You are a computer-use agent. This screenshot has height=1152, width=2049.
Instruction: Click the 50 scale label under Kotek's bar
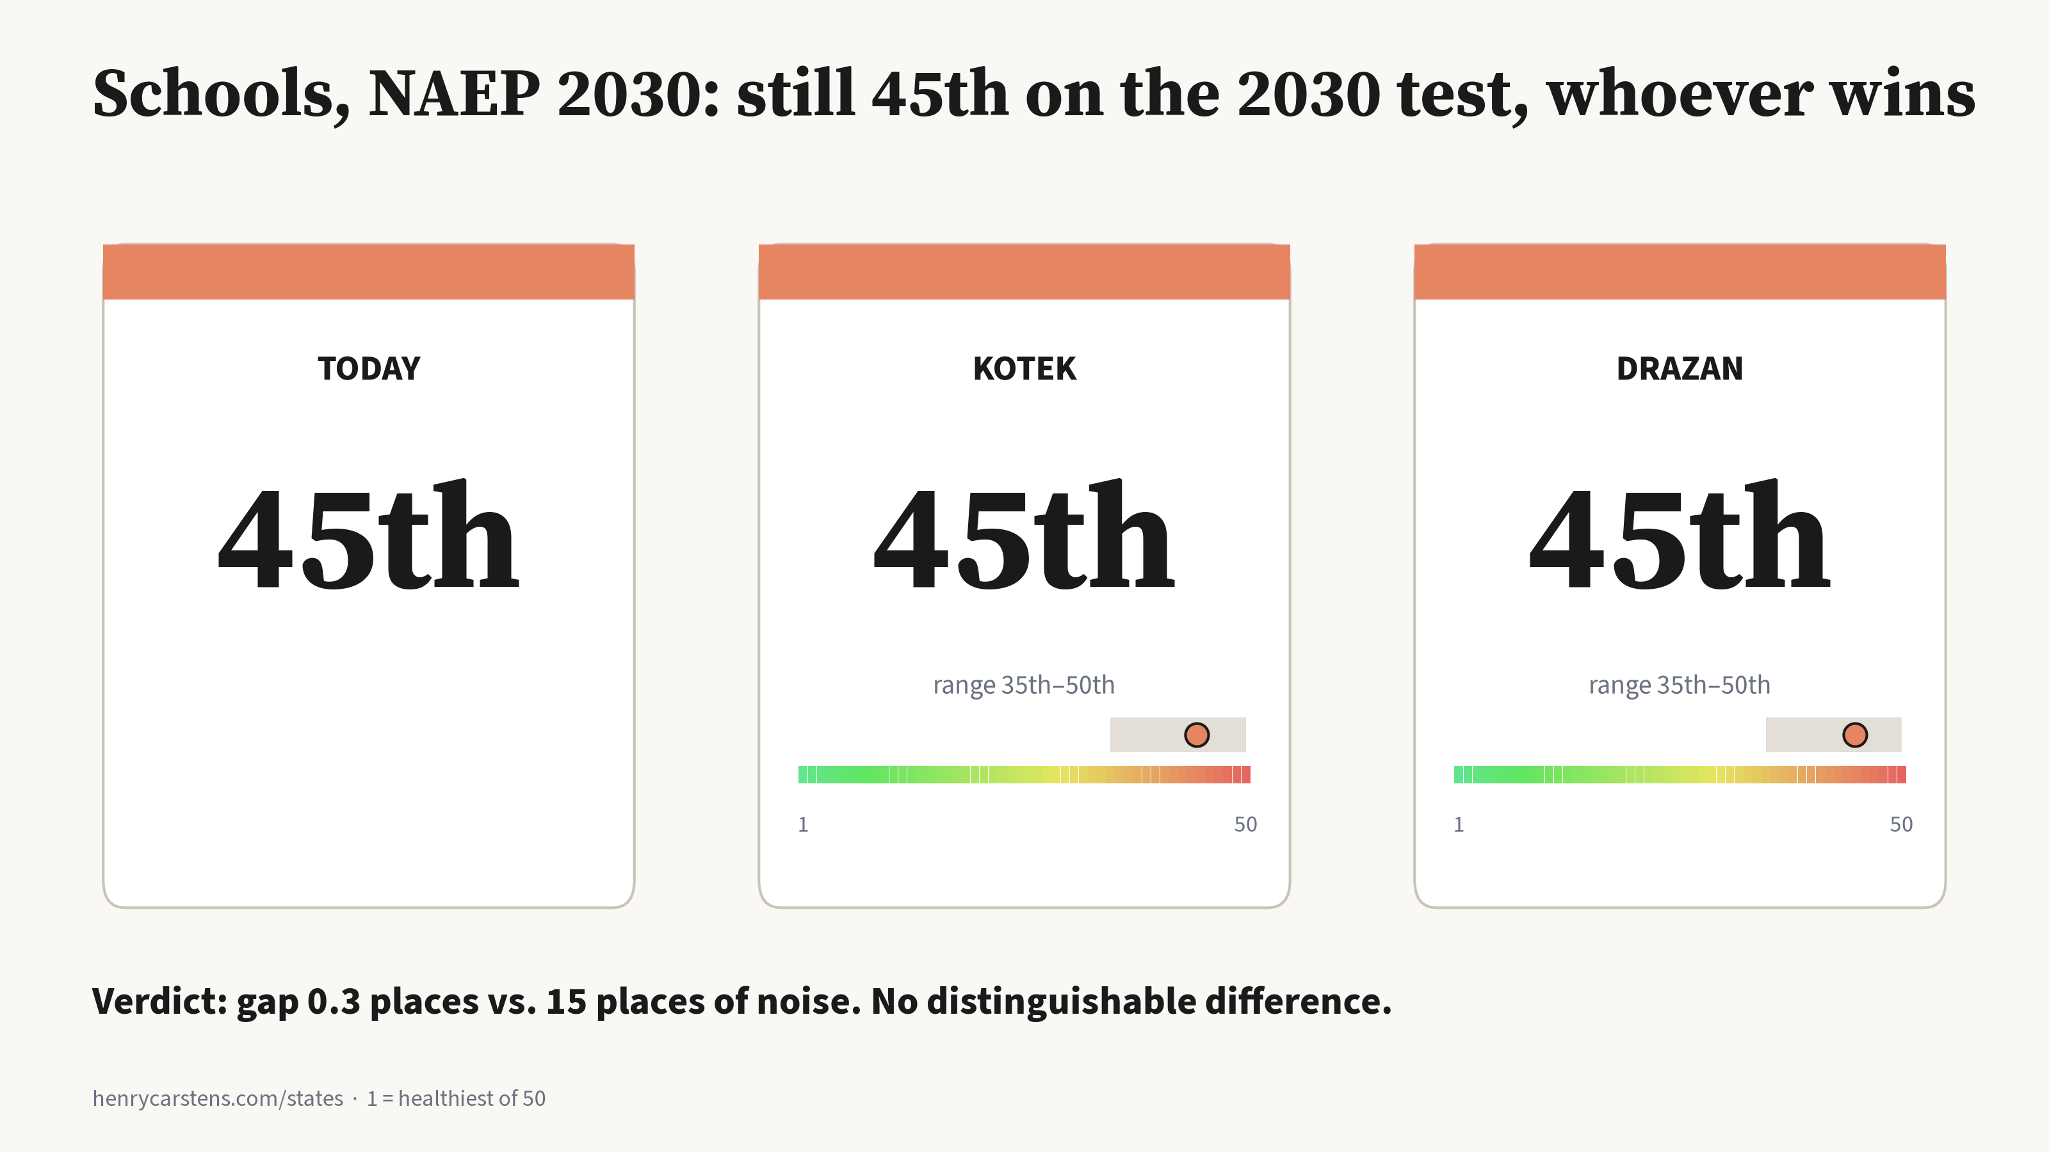click(1245, 824)
